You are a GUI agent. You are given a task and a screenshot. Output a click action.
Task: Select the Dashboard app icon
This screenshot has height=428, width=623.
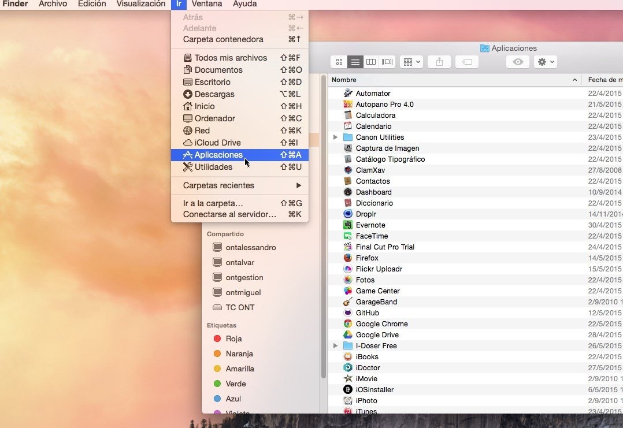point(348,192)
